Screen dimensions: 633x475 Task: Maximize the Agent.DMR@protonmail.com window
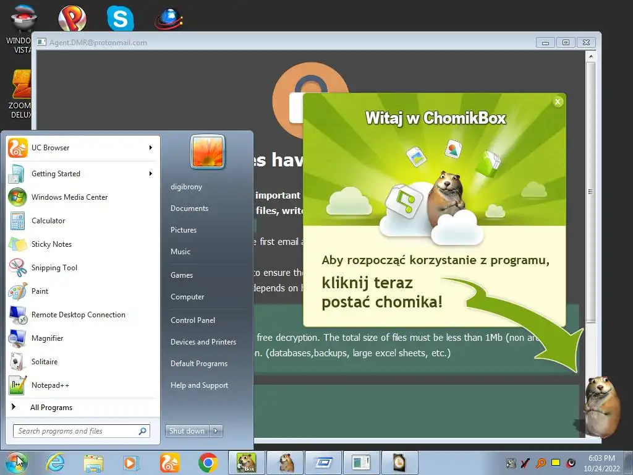coord(566,43)
